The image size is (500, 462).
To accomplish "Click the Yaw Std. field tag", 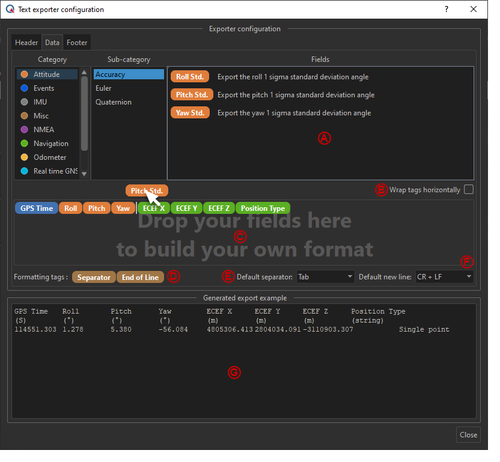I will (190, 113).
